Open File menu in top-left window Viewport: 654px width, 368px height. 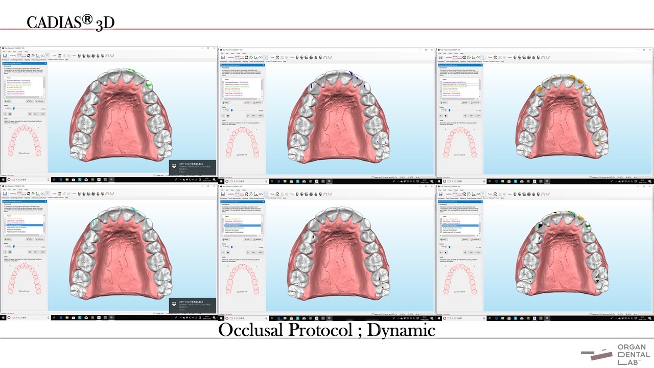(4, 52)
